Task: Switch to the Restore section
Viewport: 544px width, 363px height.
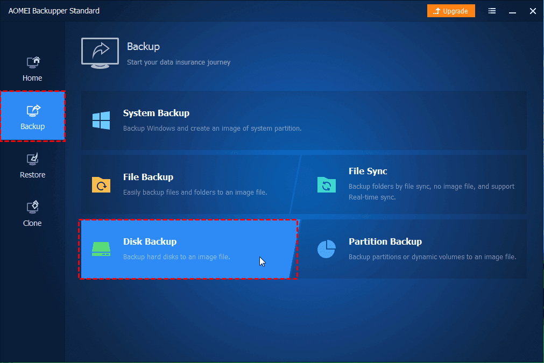Action: (x=32, y=174)
